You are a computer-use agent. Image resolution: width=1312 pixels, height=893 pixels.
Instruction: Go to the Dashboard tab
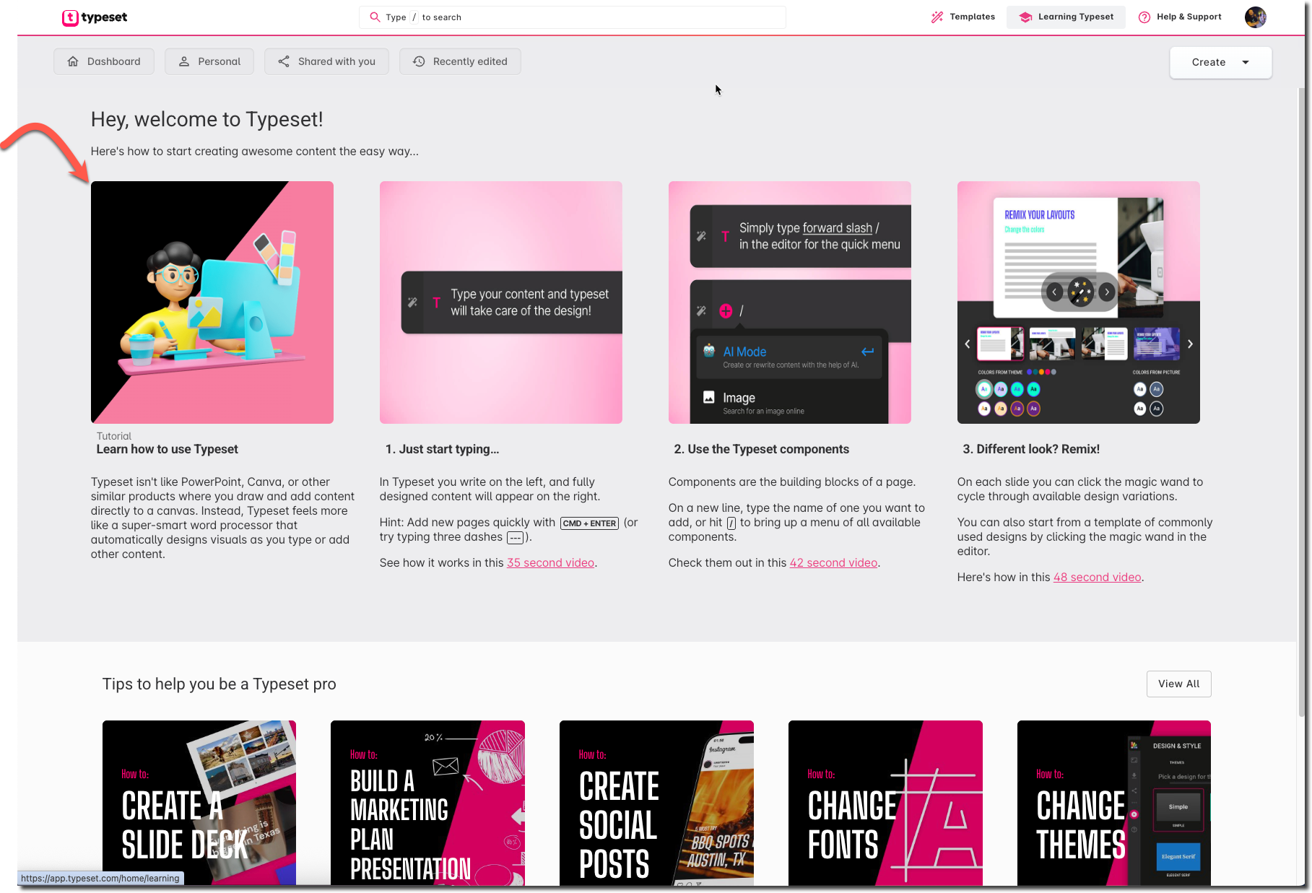click(104, 61)
